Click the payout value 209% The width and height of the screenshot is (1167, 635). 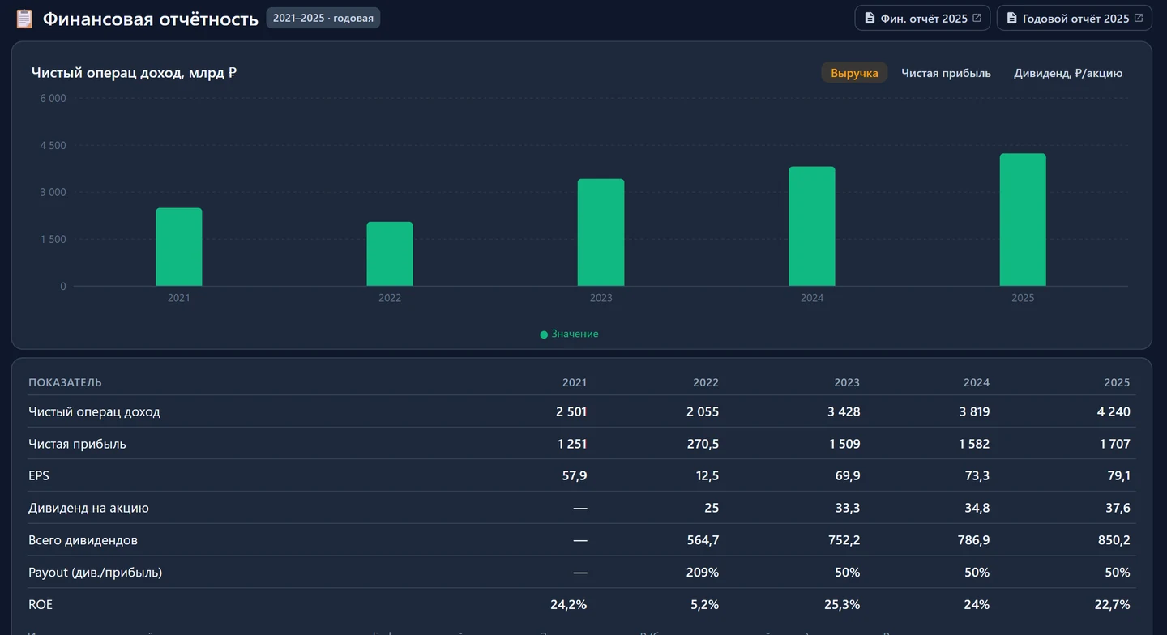pos(702,573)
